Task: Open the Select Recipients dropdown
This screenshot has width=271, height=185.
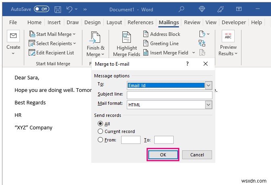Action: coord(53,44)
